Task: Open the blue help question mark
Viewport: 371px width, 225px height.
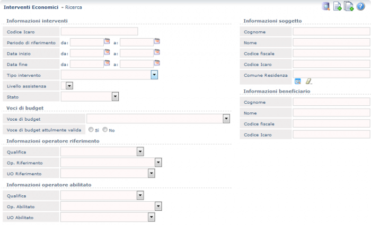Action: (x=360, y=6)
